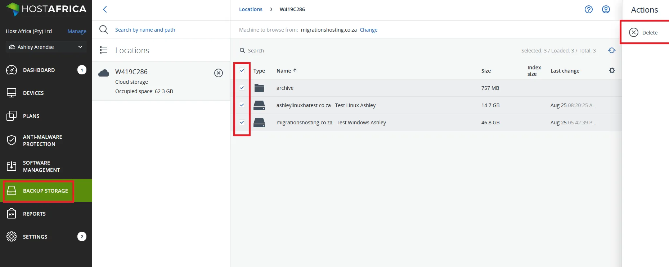Uncheck the archive row checkbox
The image size is (669, 267).
tap(242, 88)
